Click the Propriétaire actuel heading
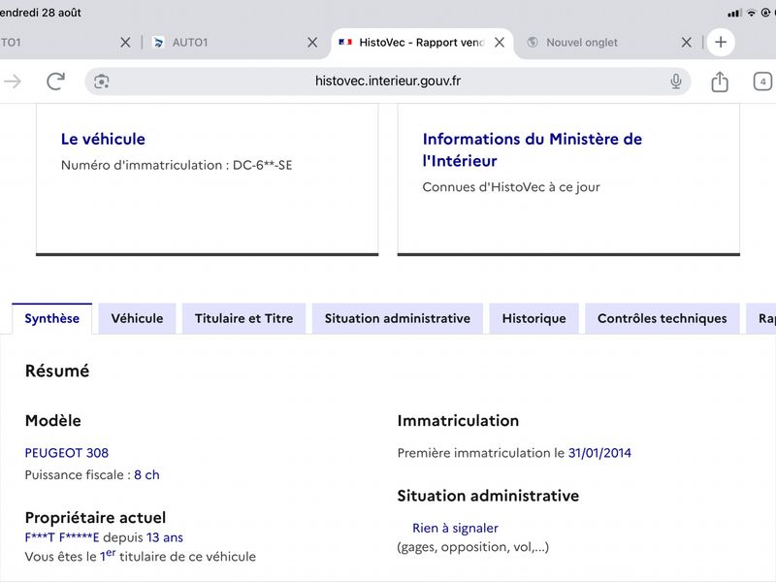776x582 pixels. pos(95,518)
